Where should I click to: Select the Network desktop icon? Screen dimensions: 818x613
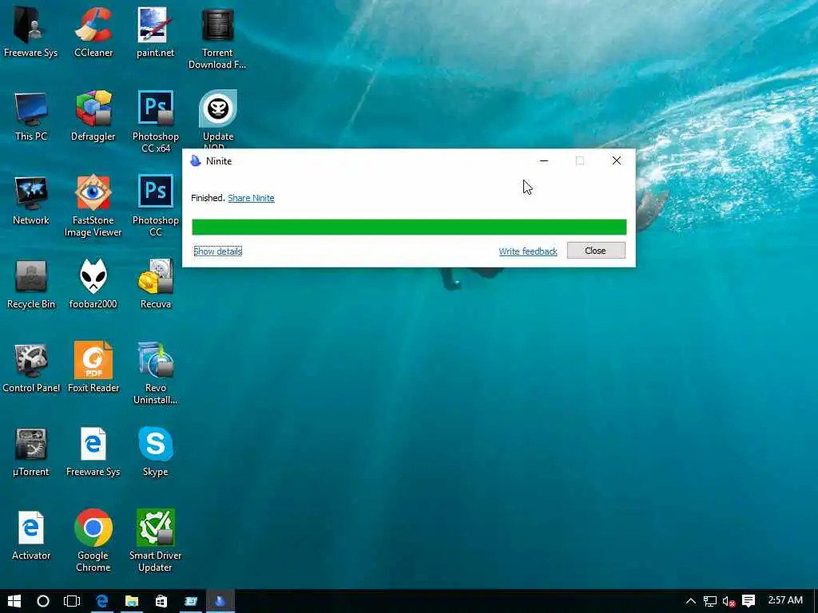point(31,200)
